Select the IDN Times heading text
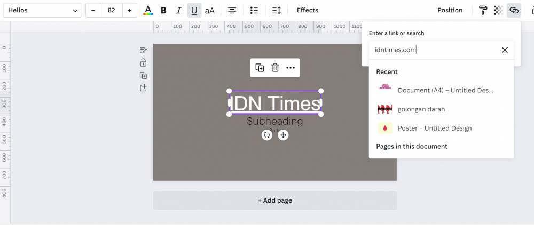The height and width of the screenshot is (225, 534). pos(275,103)
